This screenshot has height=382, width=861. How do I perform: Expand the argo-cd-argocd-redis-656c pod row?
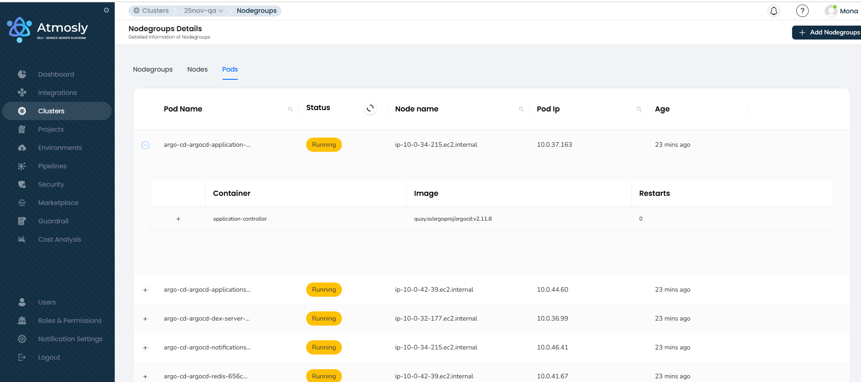145,376
